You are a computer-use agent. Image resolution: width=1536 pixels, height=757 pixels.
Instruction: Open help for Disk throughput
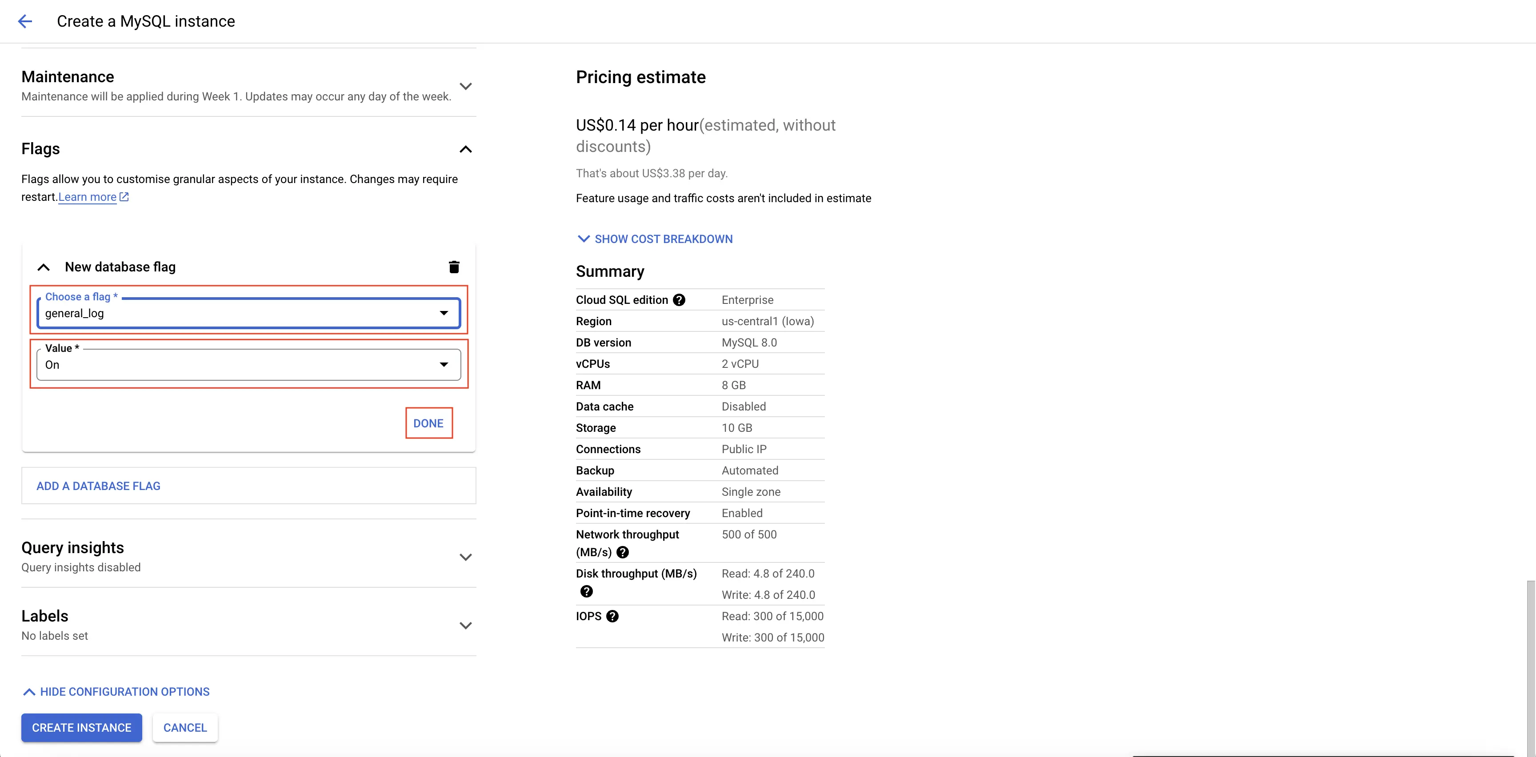587,591
